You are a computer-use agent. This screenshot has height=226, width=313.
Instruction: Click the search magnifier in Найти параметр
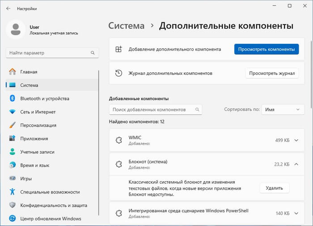tap(93, 53)
